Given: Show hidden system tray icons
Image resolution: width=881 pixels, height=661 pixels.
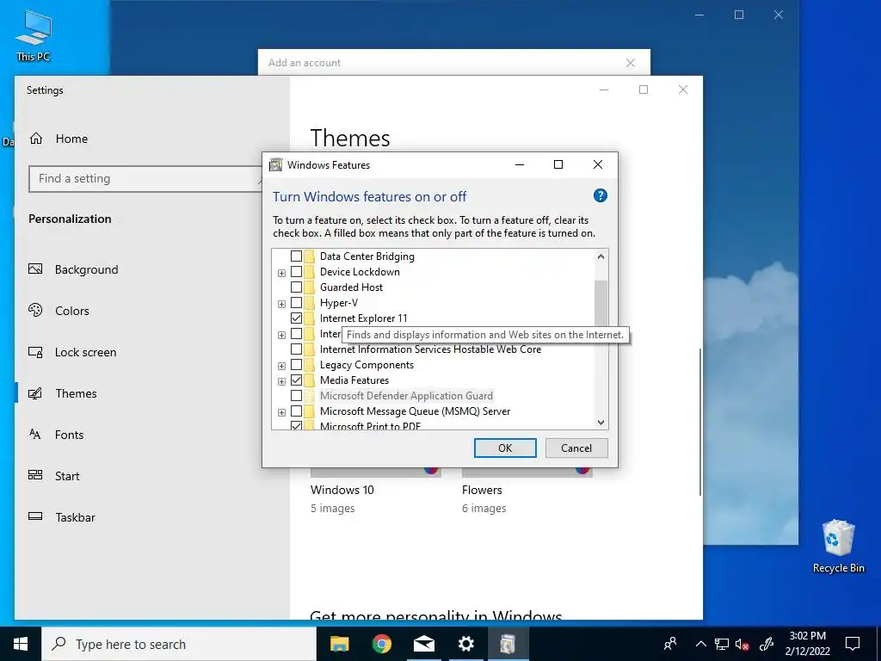Looking at the screenshot, I should click(700, 644).
